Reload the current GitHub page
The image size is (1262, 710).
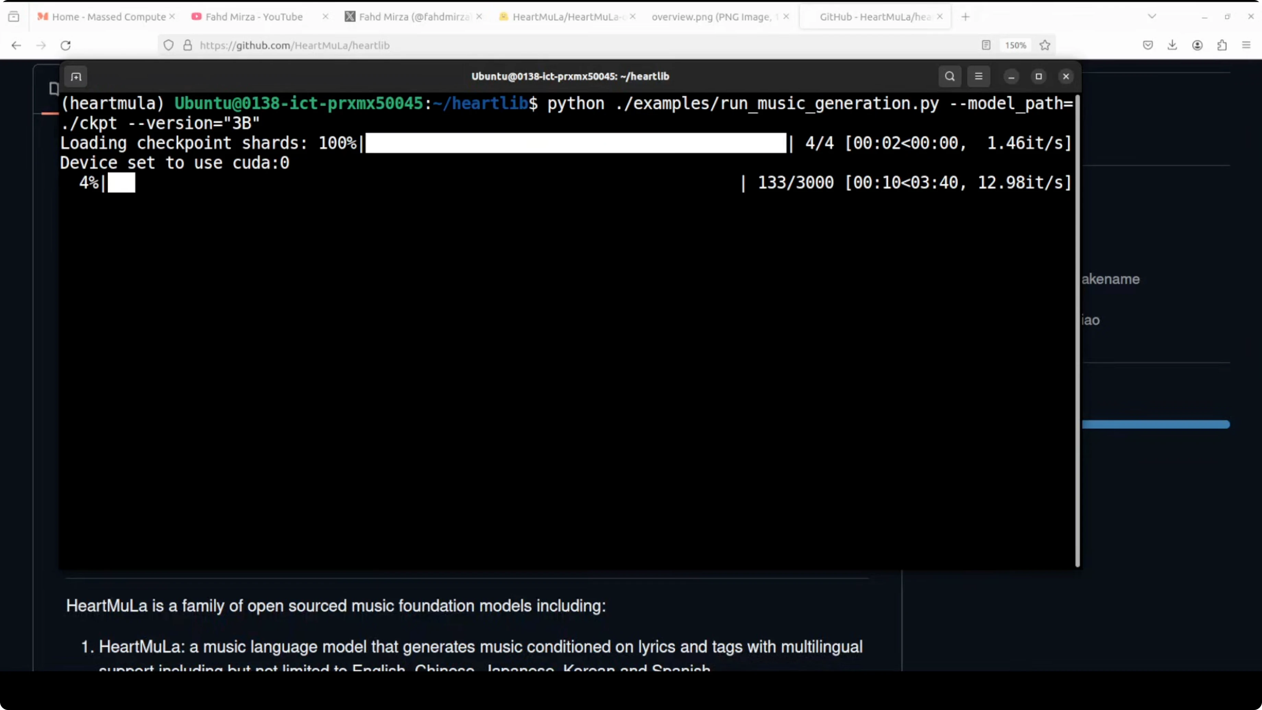coord(66,46)
